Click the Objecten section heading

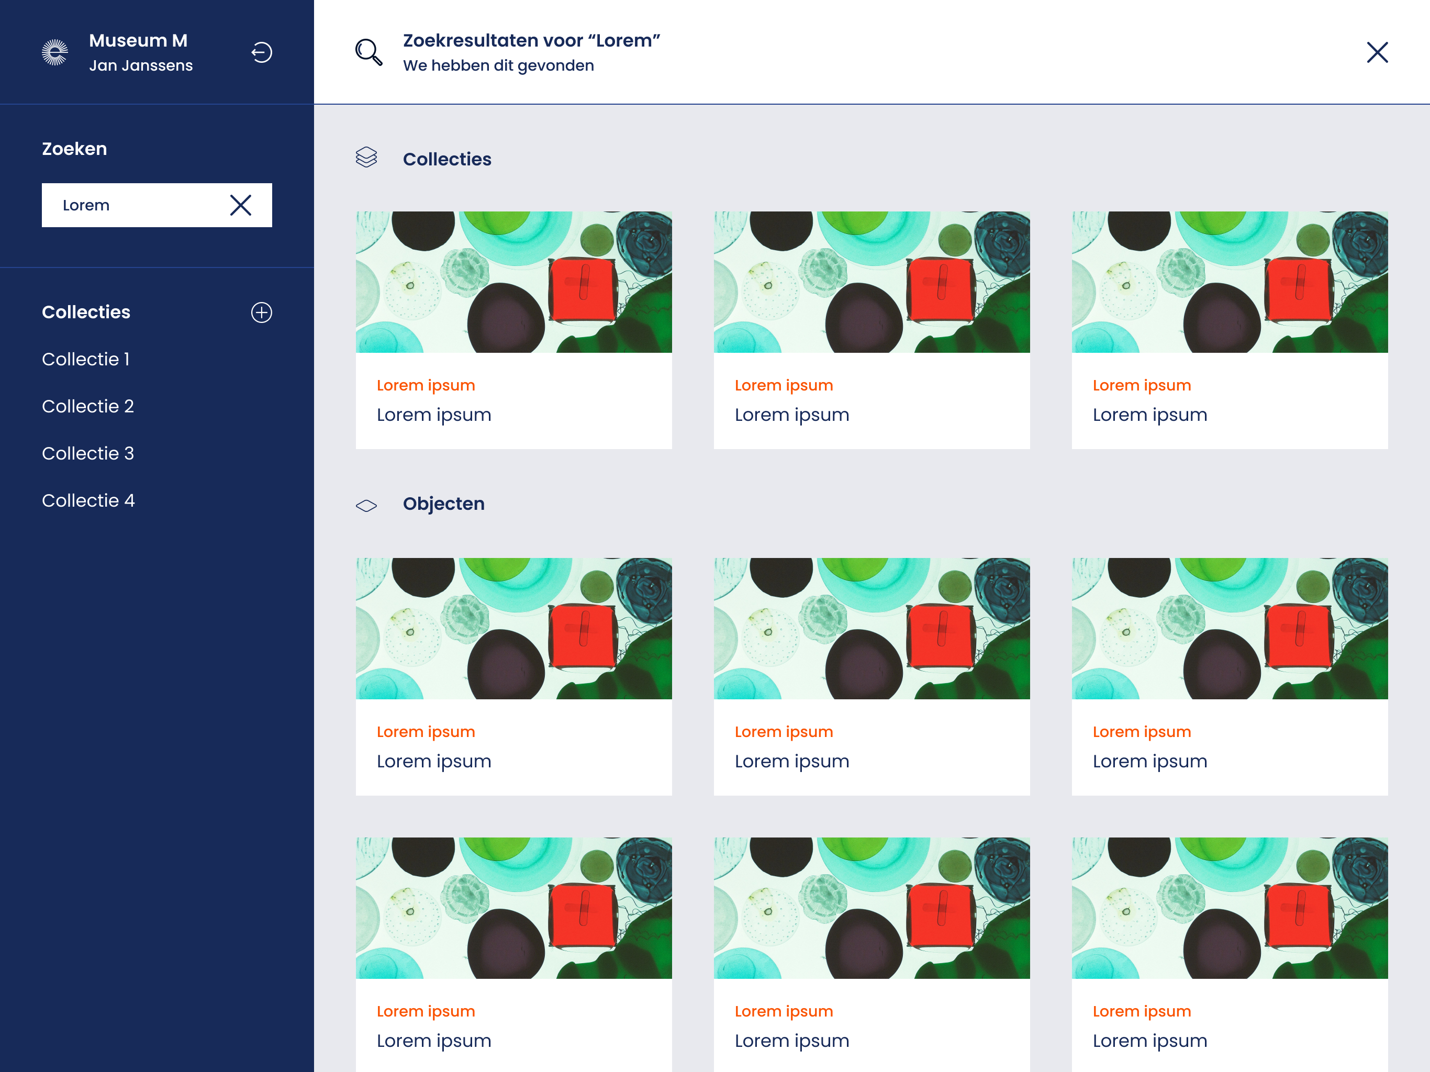443,504
